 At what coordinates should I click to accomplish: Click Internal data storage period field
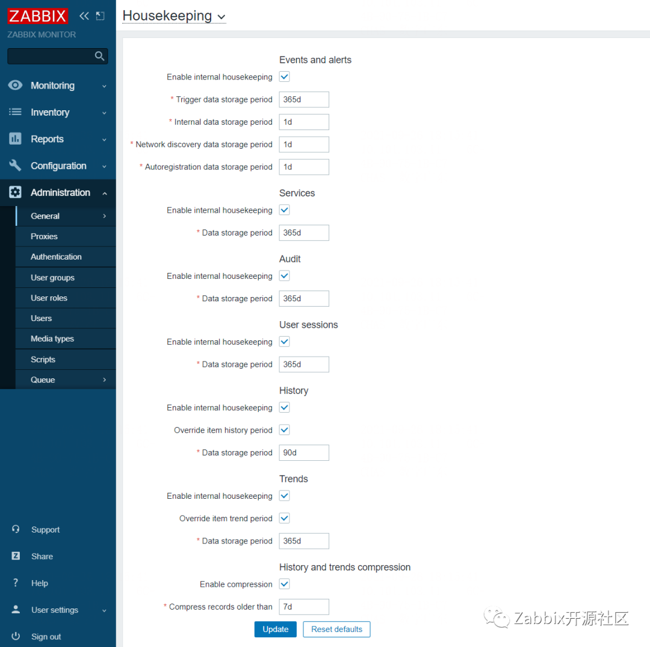[x=304, y=122]
